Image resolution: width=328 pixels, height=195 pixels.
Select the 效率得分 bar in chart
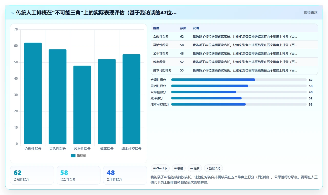point(107,101)
